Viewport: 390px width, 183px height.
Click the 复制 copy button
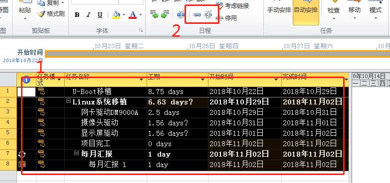[48, 3]
